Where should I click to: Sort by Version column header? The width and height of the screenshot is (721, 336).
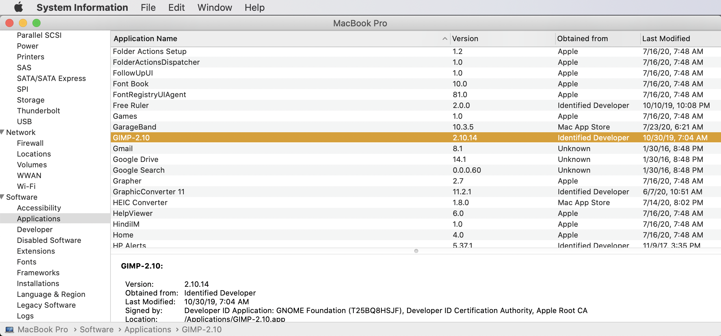tap(503, 39)
